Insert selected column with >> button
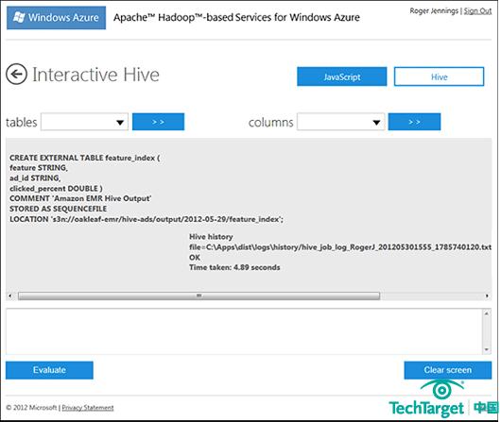Image resolution: width=501 pixels, height=422 pixels. (414, 122)
